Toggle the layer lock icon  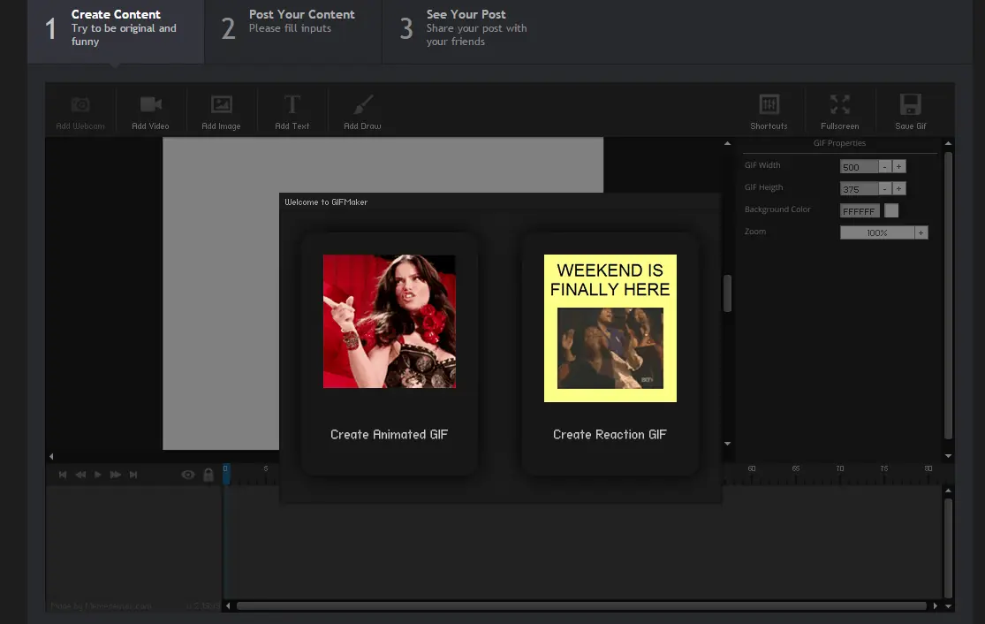(x=208, y=475)
